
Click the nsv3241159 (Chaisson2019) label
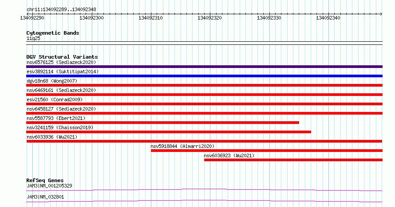pyautogui.click(x=60, y=127)
